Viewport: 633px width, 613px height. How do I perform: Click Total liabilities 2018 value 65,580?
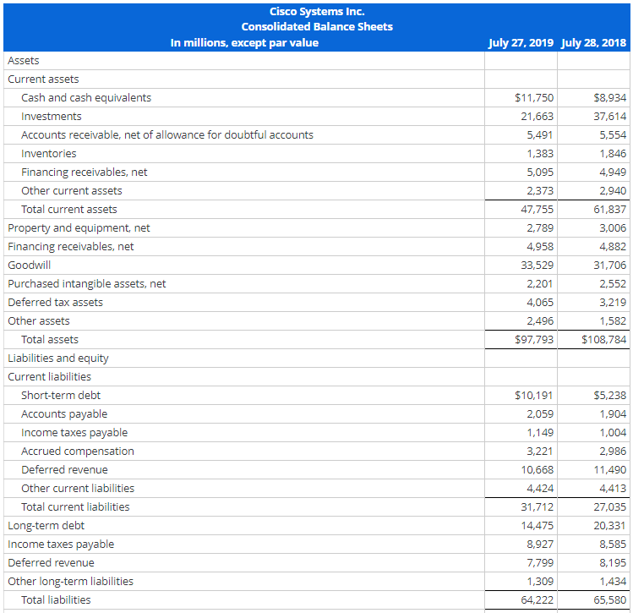(609, 599)
